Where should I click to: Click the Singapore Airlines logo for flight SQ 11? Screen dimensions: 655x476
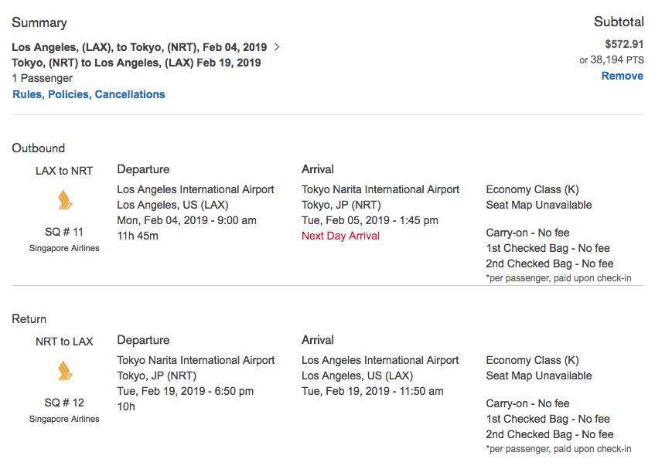65,201
